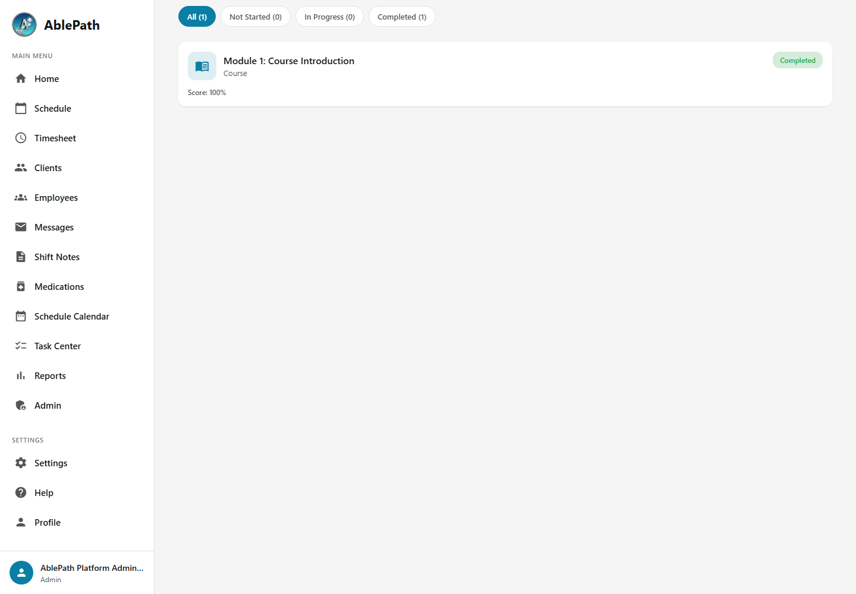
Task: Click the Settings gear icon
Action: coord(21,463)
